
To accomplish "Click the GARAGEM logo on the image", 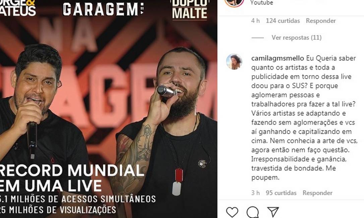I will click(103, 9).
